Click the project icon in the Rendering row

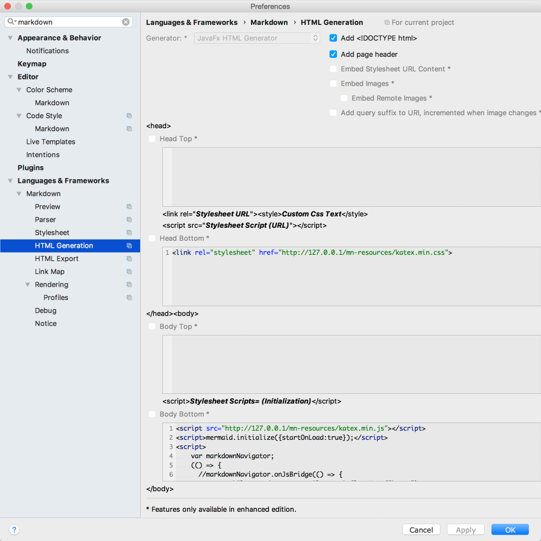click(129, 285)
